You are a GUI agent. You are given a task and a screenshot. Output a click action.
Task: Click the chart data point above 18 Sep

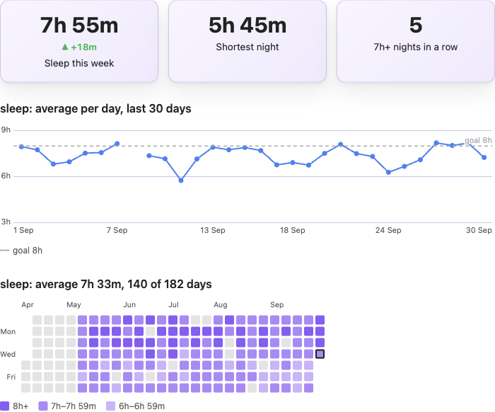(293, 162)
